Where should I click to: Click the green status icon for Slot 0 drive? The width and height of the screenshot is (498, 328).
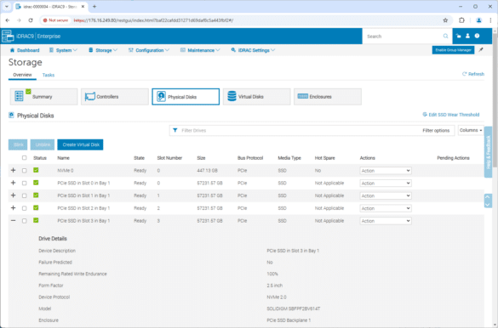[x=36, y=183]
